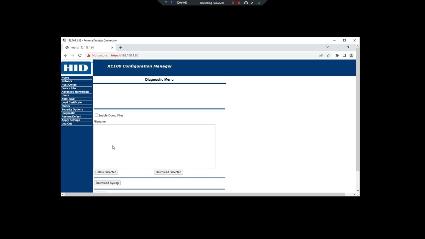This screenshot has width=425, height=239.
Task: Open the Home menu item
Action: 65,78
